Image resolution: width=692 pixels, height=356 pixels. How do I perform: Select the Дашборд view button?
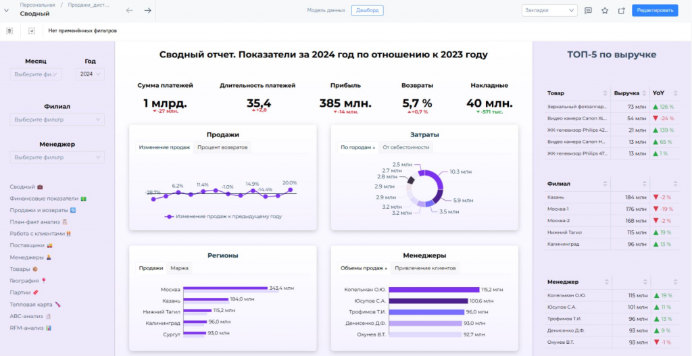[367, 11]
